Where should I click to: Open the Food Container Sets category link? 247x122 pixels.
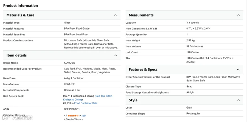tap(86, 103)
